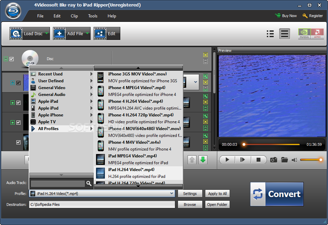
Task: Open the Add File dropdown arrow
Action: pyautogui.click(x=87, y=33)
